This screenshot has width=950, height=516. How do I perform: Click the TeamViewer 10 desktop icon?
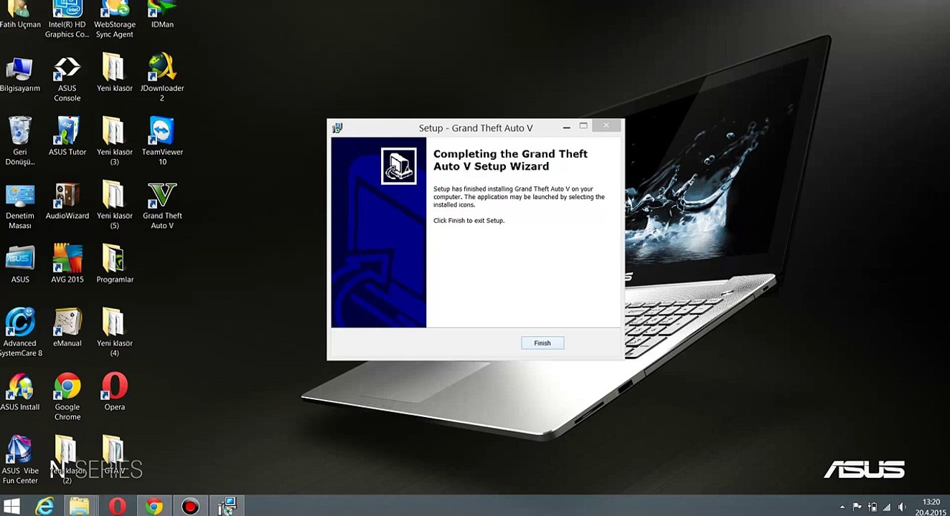(x=162, y=141)
